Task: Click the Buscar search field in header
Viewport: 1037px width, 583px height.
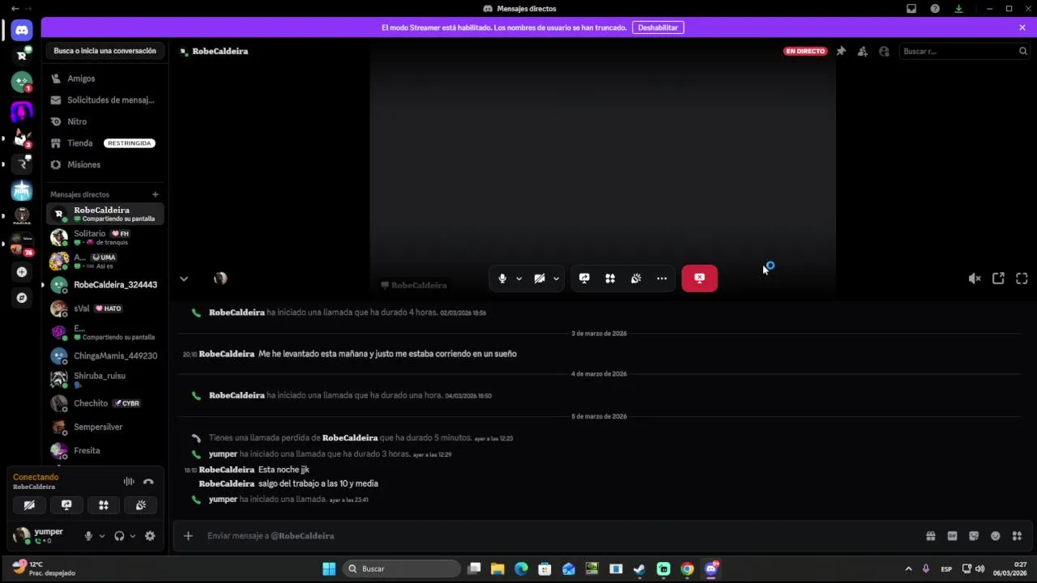Action: [x=964, y=51]
